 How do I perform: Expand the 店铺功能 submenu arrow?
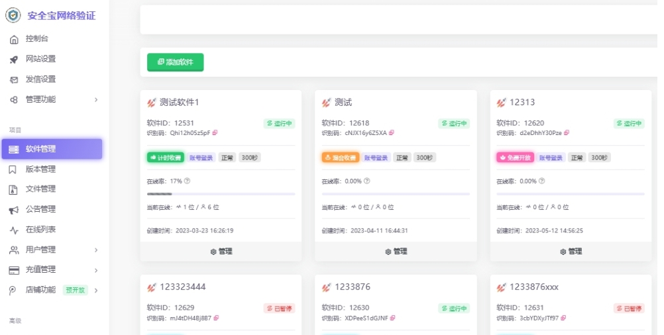coord(96,290)
